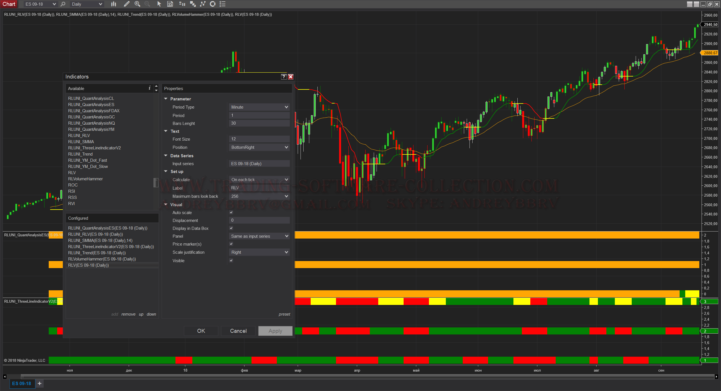The width and height of the screenshot is (721, 391).
Task: Click the bar type candlestick icon
Action: [114, 4]
